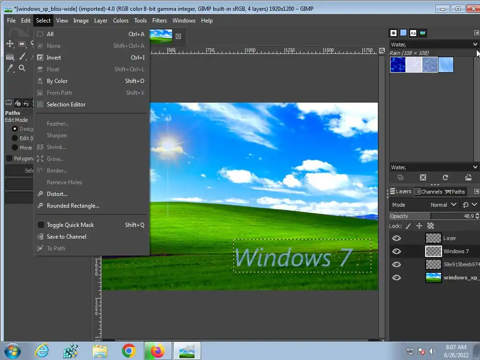Select the Zoom magnifier tool
The width and height of the screenshot is (480, 360).
[22, 68]
